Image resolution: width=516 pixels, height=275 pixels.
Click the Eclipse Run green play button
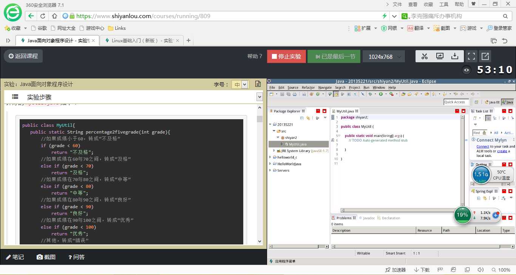click(381, 94)
